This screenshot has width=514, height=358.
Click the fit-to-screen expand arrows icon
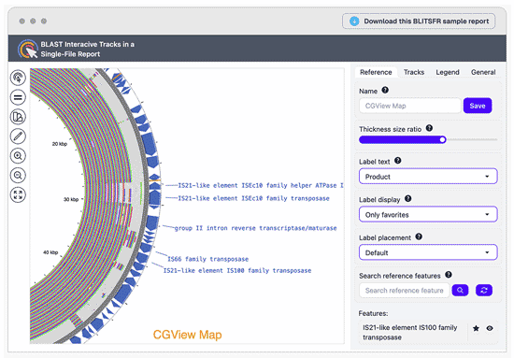[x=18, y=194]
